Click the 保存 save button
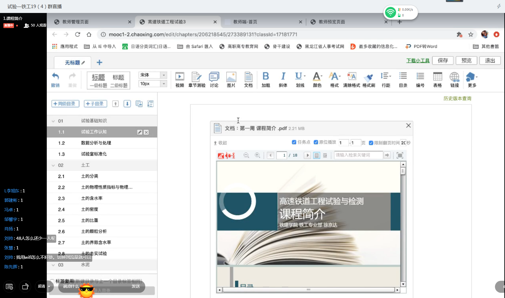 click(x=443, y=60)
